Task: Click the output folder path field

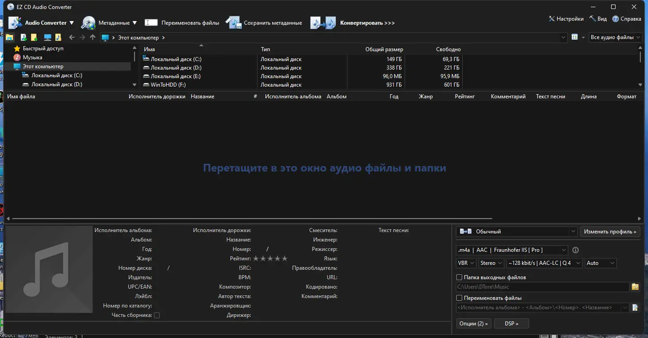Action: pyautogui.click(x=542, y=287)
